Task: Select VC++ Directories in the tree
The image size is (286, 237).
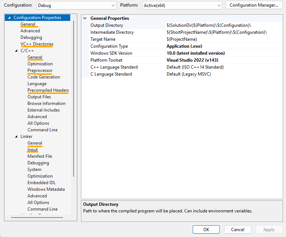Action: point(37,44)
